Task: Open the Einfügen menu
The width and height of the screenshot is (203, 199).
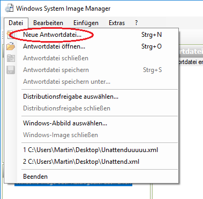Action: [86, 23]
